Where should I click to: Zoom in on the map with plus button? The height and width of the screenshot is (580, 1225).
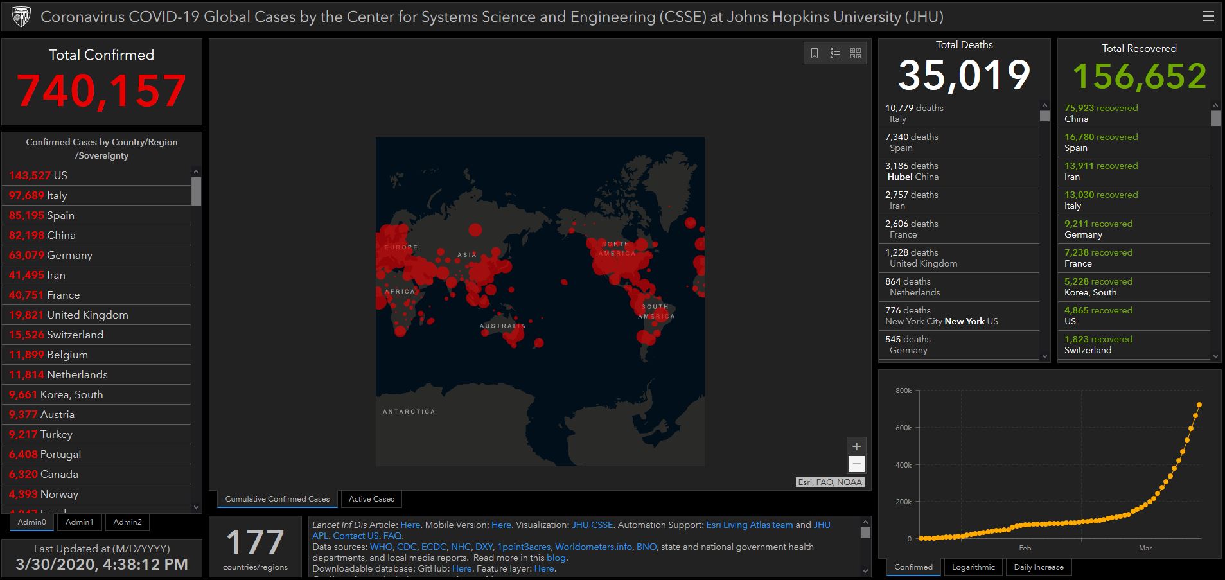(856, 446)
